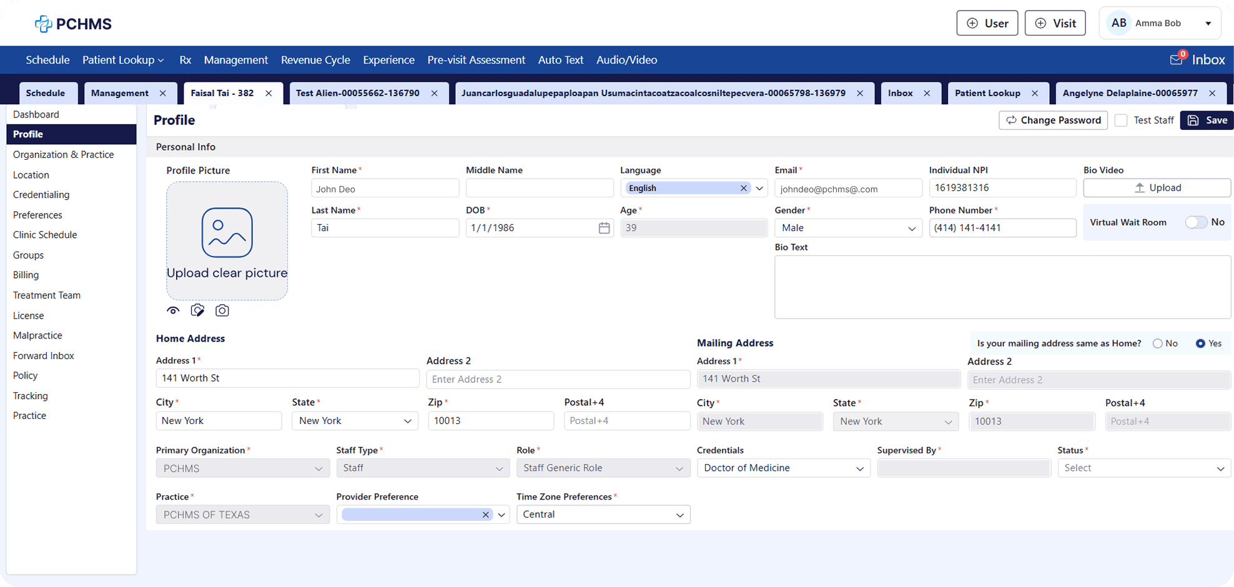This screenshot has height=587, width=1234.
Task: Click the edit image icon below picture
Action: (x=197, y=311)
